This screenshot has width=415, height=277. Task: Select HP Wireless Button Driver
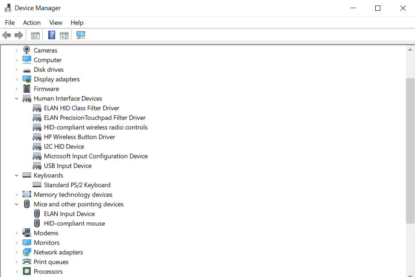coord(79,137)
